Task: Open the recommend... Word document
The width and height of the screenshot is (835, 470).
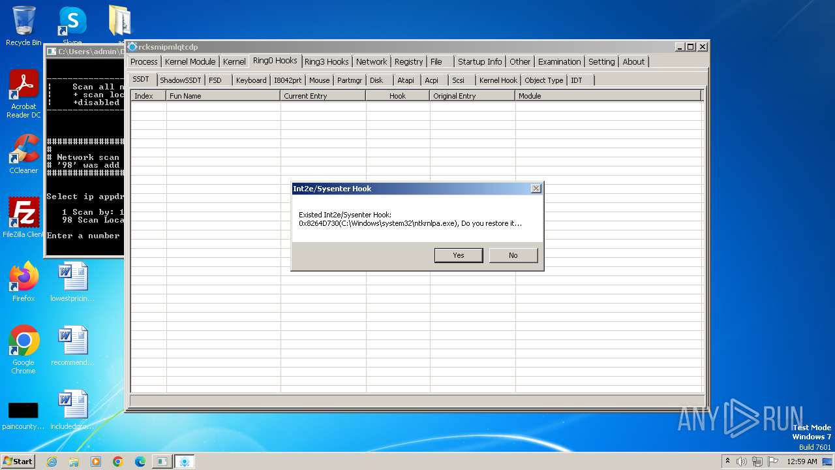Action: coord(72,346)
